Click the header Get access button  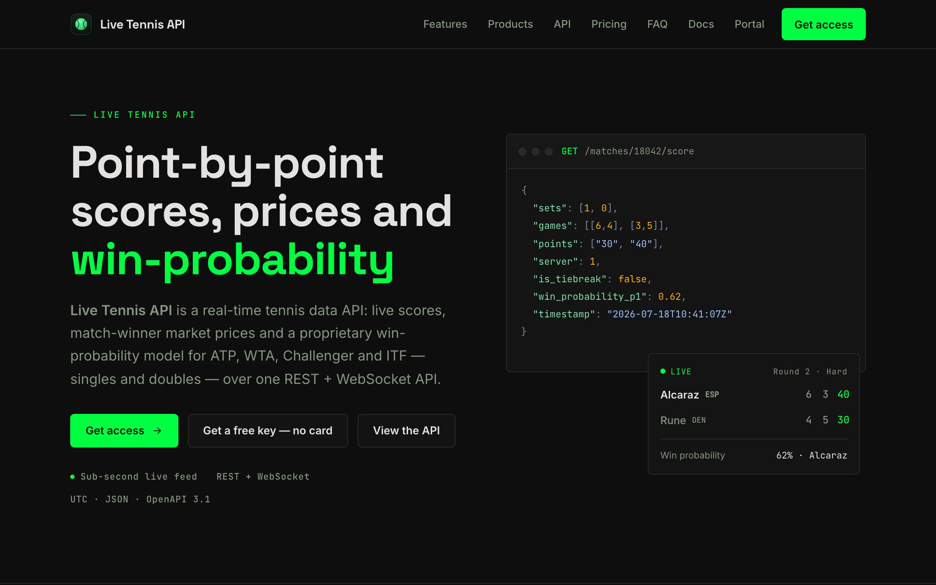tap(823, 24)
